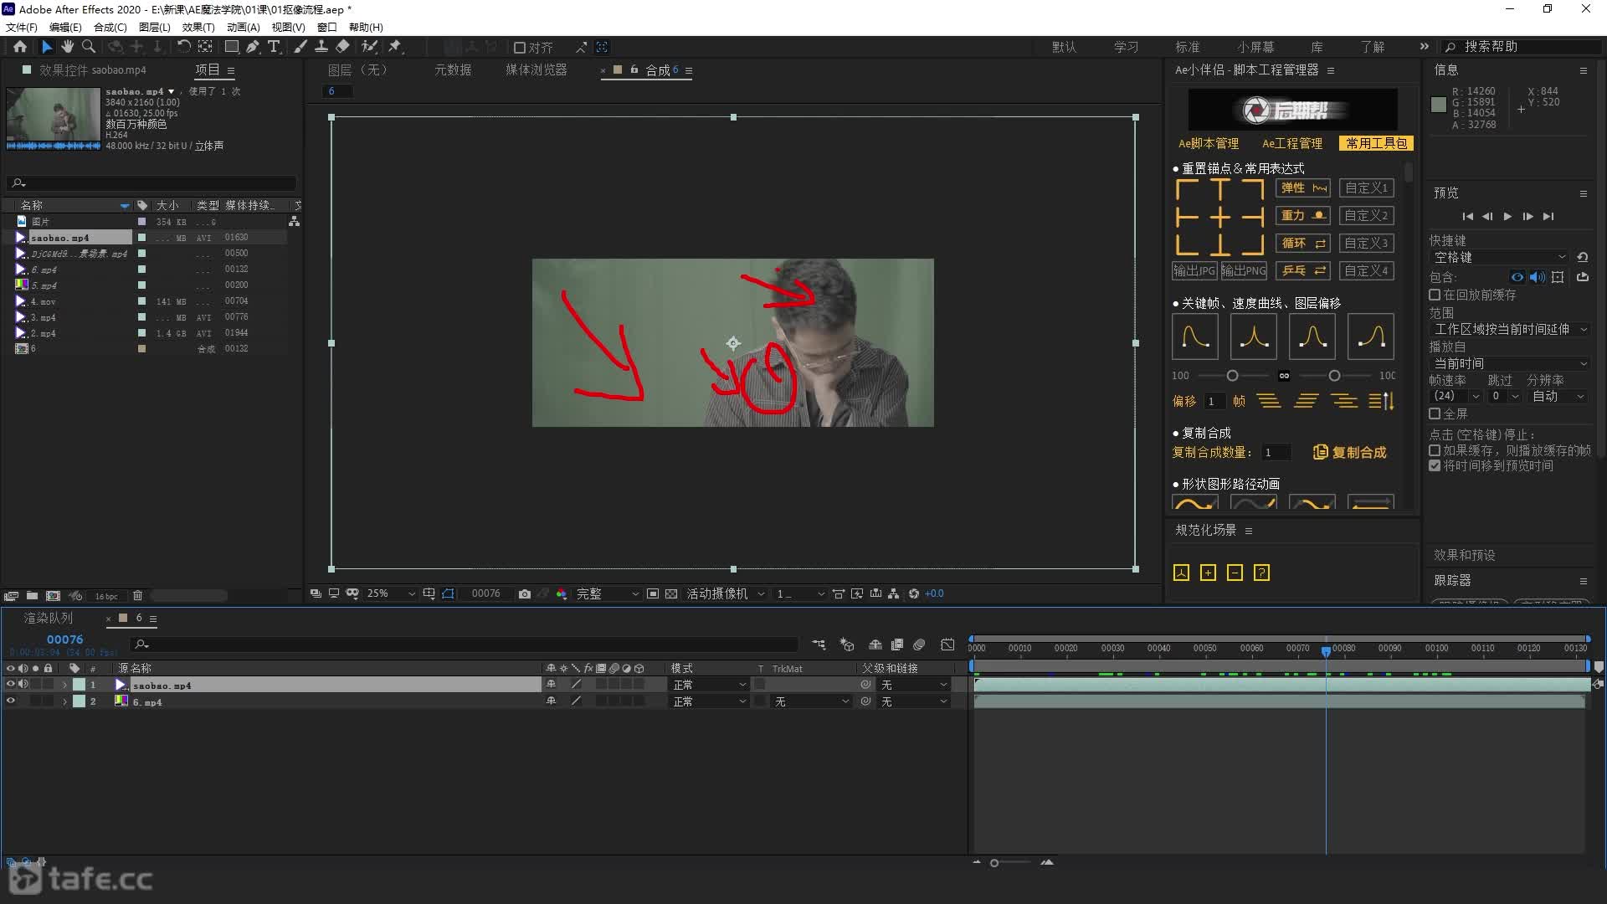Select the Rotation tool
Image resolution: width=1607 pixels, height=904 pixels.
(183, 47)
